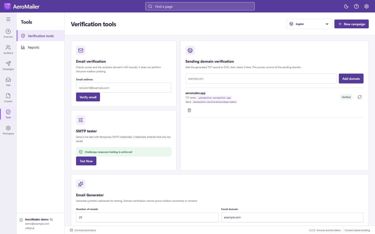Focus the Email address input field
375x234 pixels.
(x=124, y=88)
